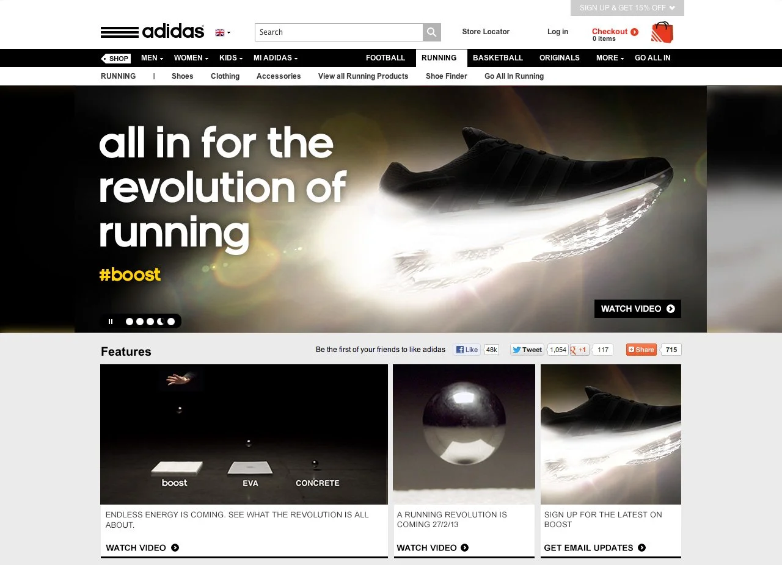Expand the MEN shop menu
This screenshot has width=782, height=565.
(152, 58)
